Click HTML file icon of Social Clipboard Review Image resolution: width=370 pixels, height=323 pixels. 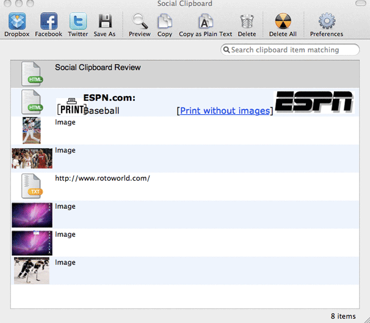[x=32, y=74]
